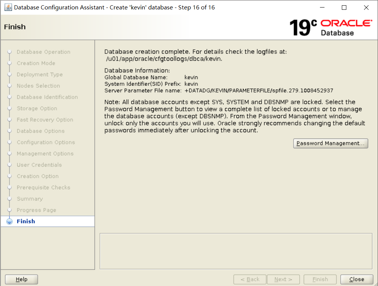
Task: Open Help for the assistant
Action: [21, 279]
